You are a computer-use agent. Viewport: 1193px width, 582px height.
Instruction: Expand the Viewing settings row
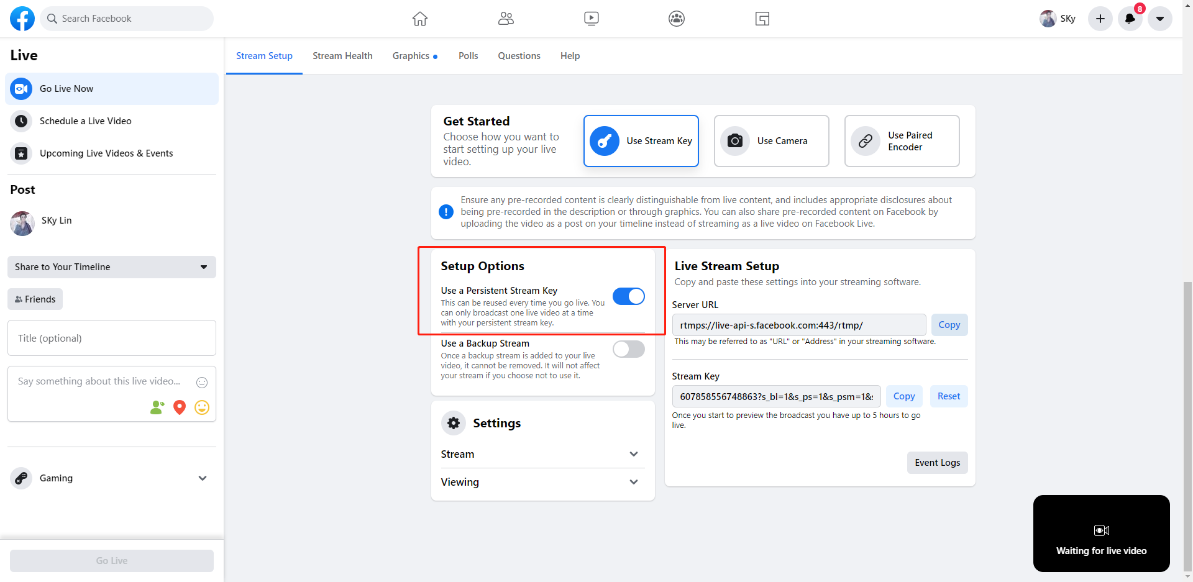click(x=542, y=482)
